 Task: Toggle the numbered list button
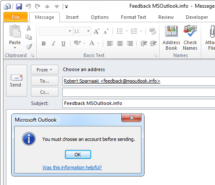[134, 31]
